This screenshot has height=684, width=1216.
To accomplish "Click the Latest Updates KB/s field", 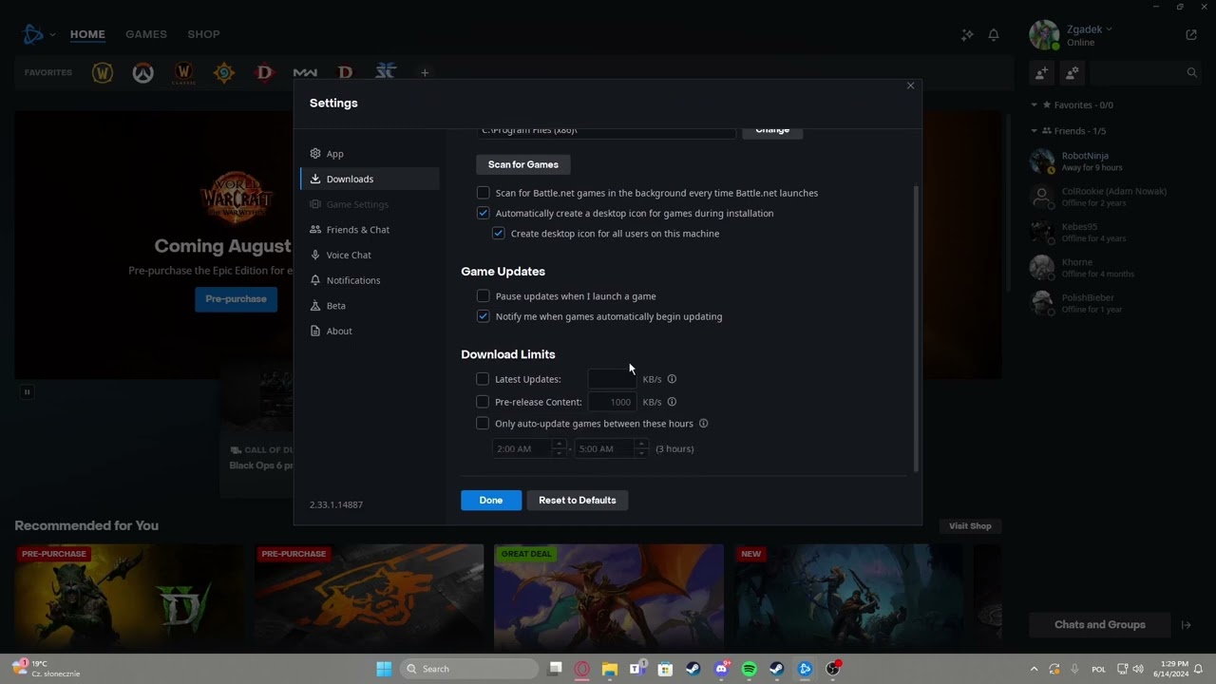I will [x=612, y=379].
